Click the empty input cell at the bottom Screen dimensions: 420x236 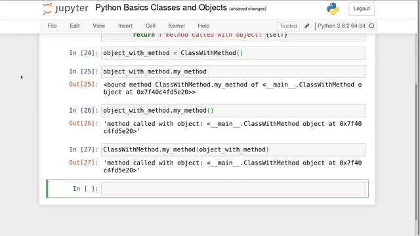234,189
